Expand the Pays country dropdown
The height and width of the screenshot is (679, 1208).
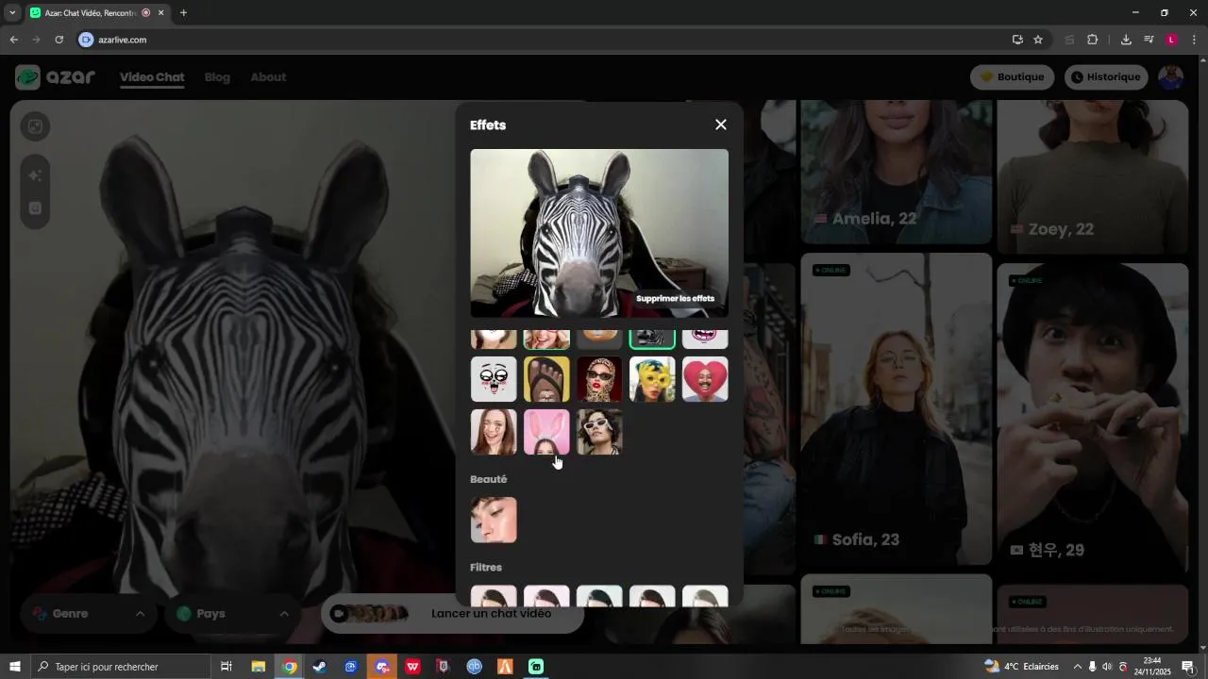(x=233, y=614)
